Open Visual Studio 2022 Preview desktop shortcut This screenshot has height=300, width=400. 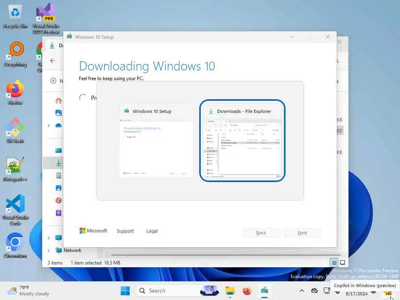pyautogui.click(x=46, y=18)
